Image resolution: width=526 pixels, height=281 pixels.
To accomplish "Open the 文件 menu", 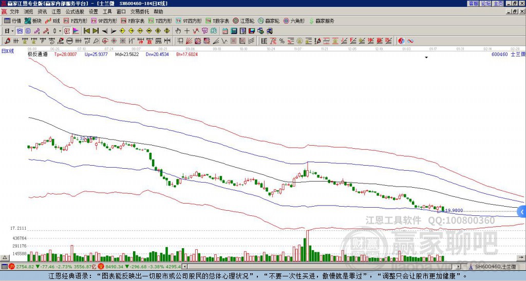I will [x=14, y=12].
